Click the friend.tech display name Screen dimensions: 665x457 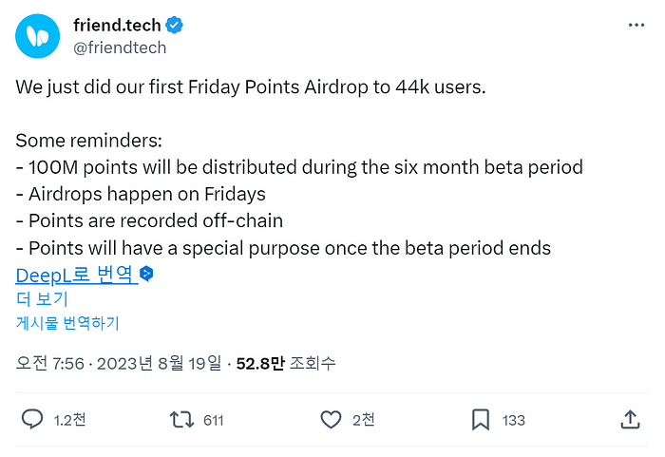pos(117,25)
